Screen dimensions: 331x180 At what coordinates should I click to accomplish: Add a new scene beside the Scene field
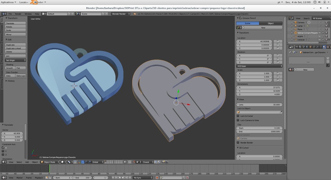[x=103, y=14]
